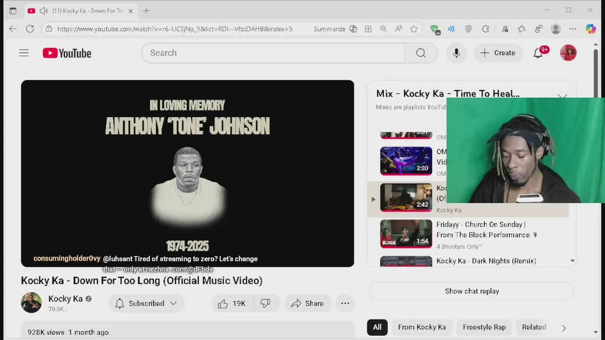The height and width of the screenshot is (340, 605).
Task: Dislike the video with thumbs down
Action: point(266,303)
